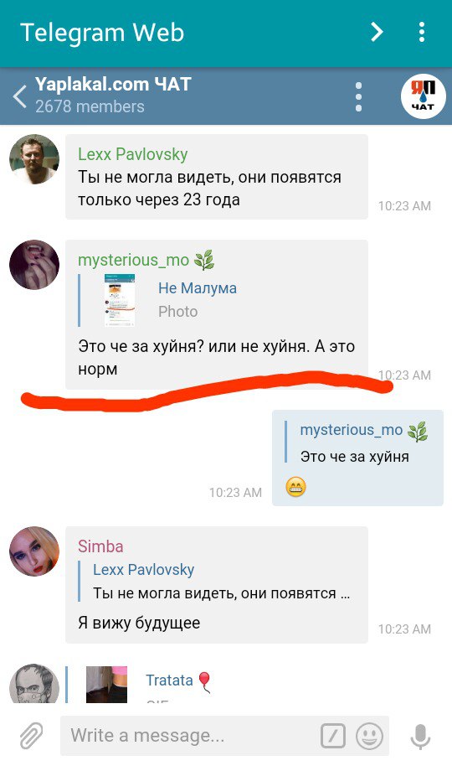Click the forward chevron in Telegram header
The width and height of the screenshot is (452, 771).
377,33
